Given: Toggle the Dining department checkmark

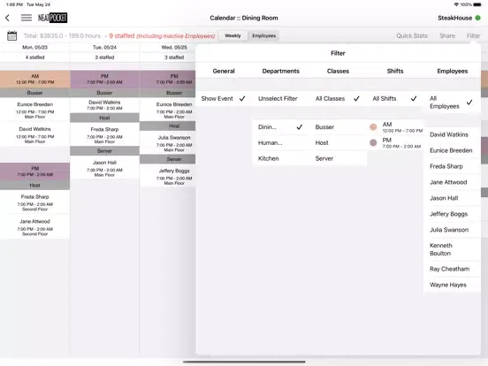Looking at the screenshot, I should pos(300,127).
